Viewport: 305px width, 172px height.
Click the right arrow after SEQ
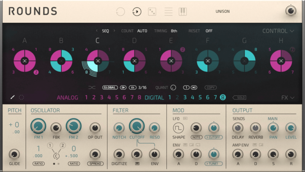point(114,31)
